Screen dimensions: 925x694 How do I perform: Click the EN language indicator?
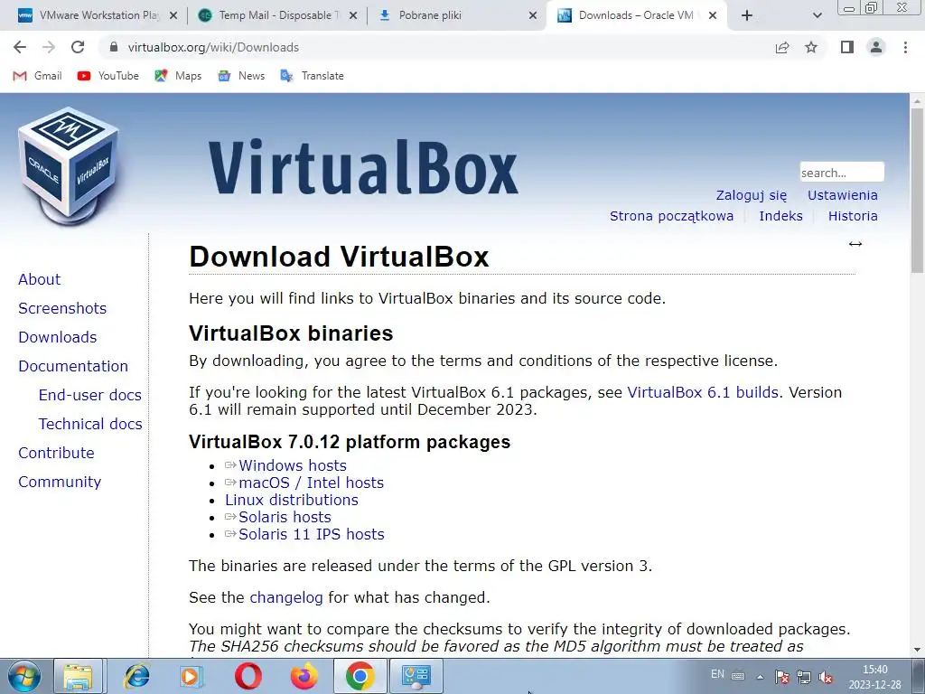click(x=717, y=674)
